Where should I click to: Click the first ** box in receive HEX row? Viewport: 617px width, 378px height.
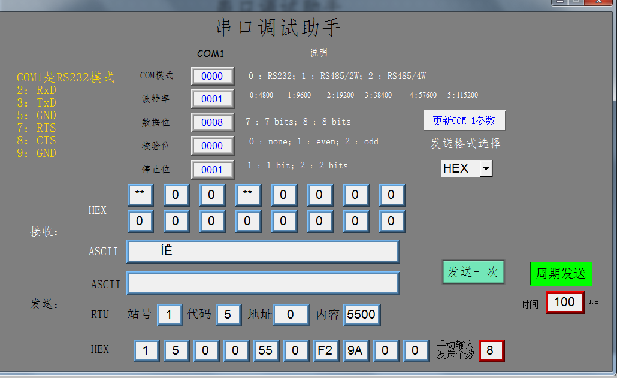click(x=140, y=195)
